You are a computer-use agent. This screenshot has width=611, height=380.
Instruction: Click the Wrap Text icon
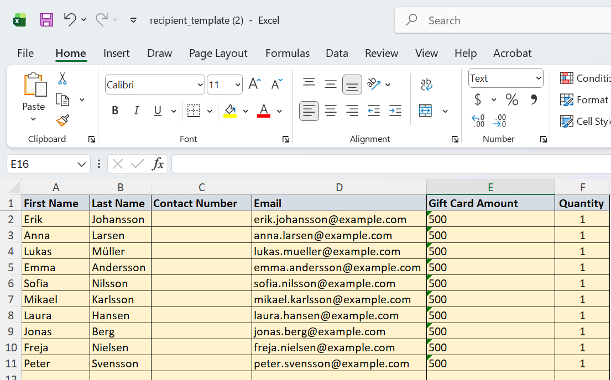pos(426,84)
